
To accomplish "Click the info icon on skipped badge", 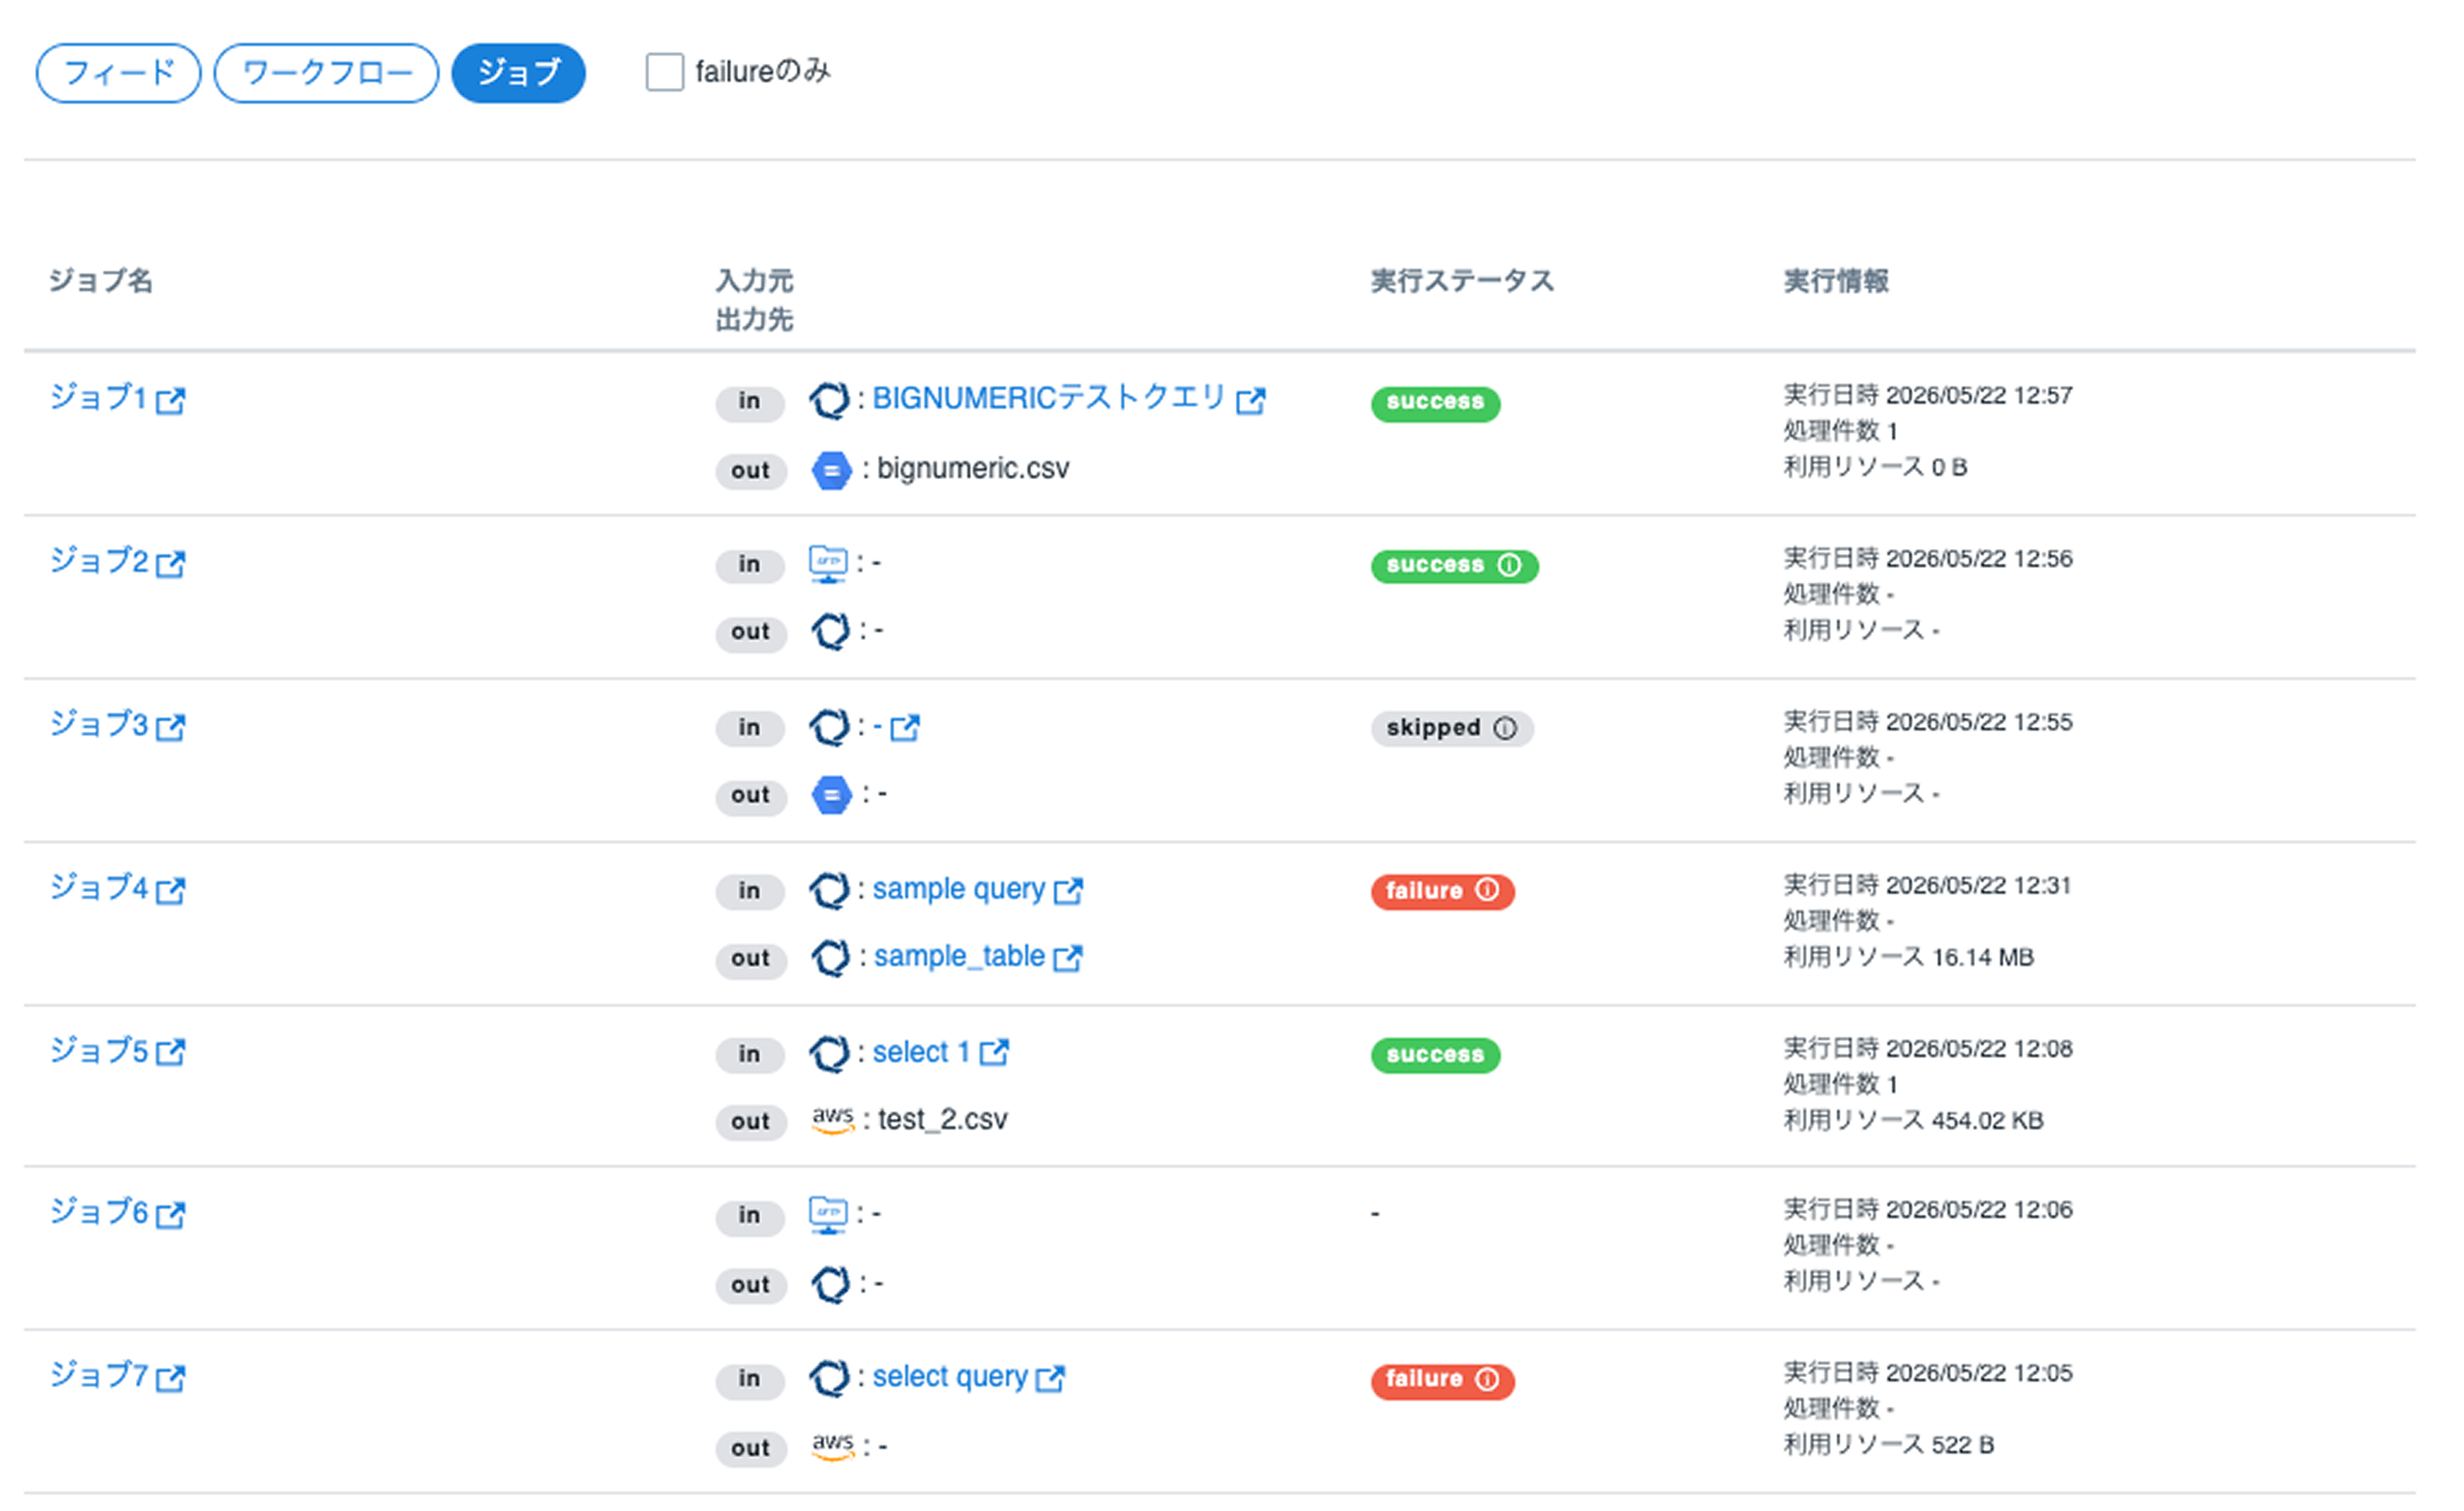I will click(1506, 729).
